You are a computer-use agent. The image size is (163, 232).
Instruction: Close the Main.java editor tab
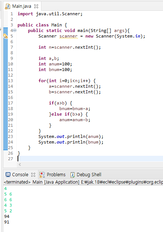click(36, 6)
